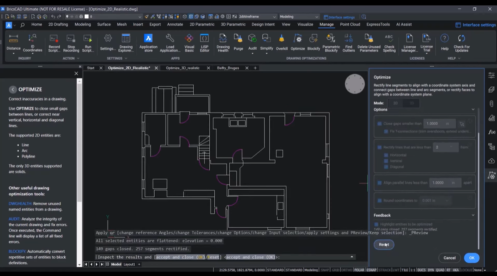Open the 2dWireframe visual style dropdown

click(257, 17)
